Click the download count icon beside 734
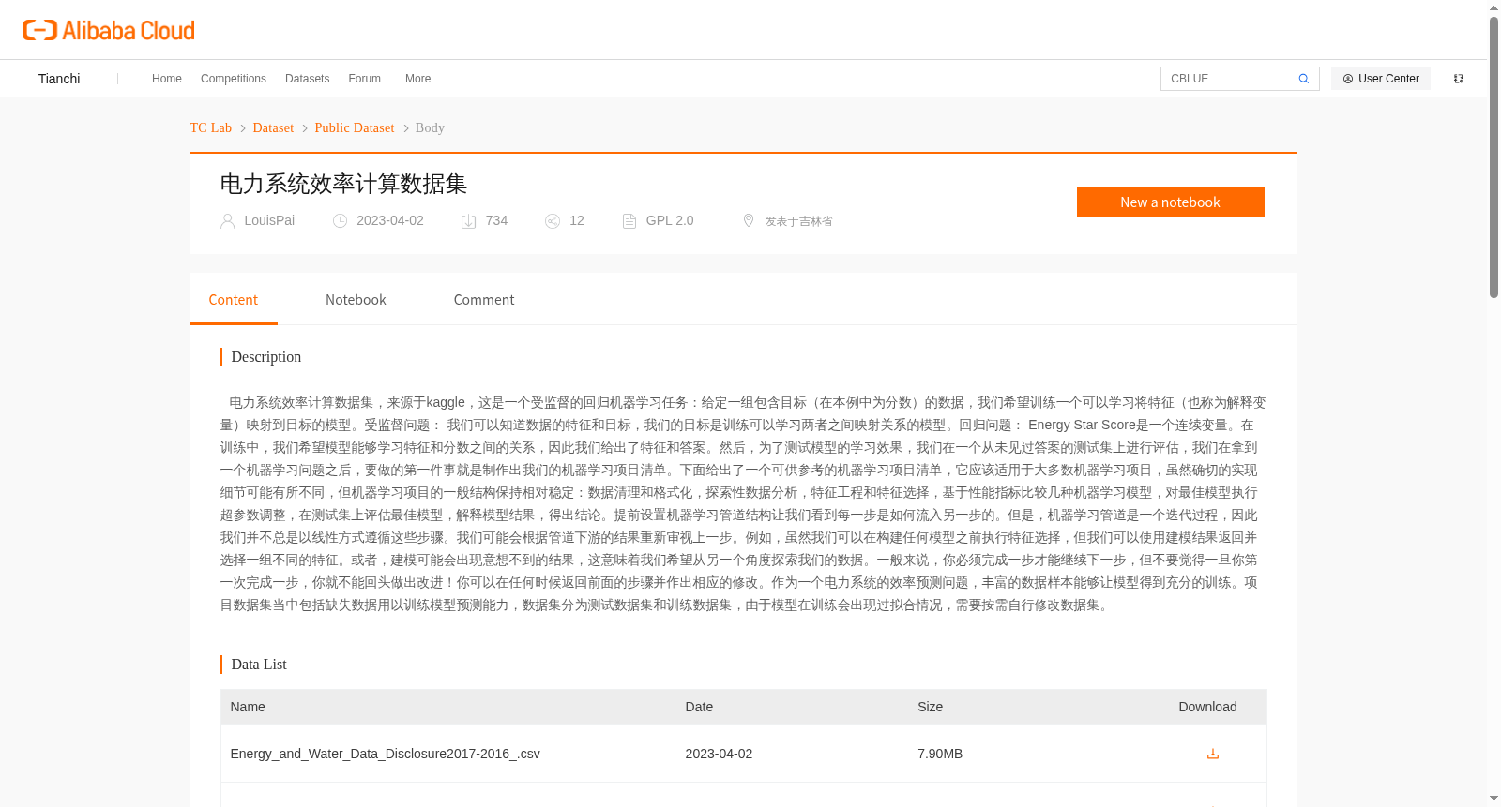 pos(468,221)
